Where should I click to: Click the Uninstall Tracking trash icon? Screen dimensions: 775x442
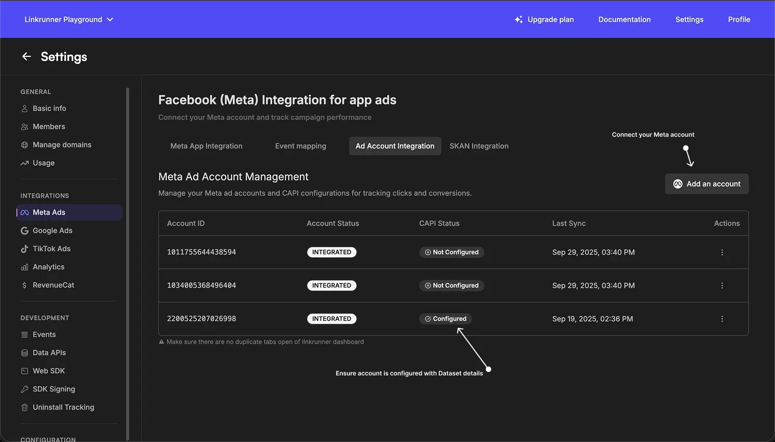(24, 407)
